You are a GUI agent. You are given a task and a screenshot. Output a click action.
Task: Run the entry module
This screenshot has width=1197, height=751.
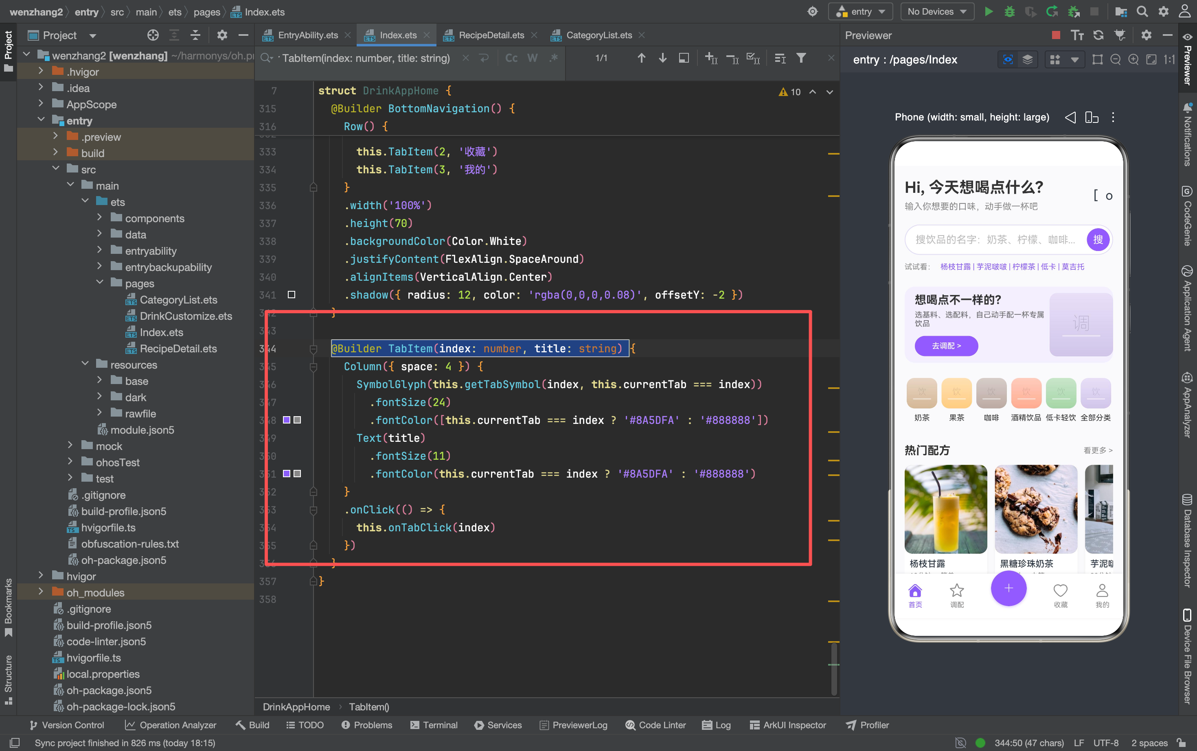[989, 11]
